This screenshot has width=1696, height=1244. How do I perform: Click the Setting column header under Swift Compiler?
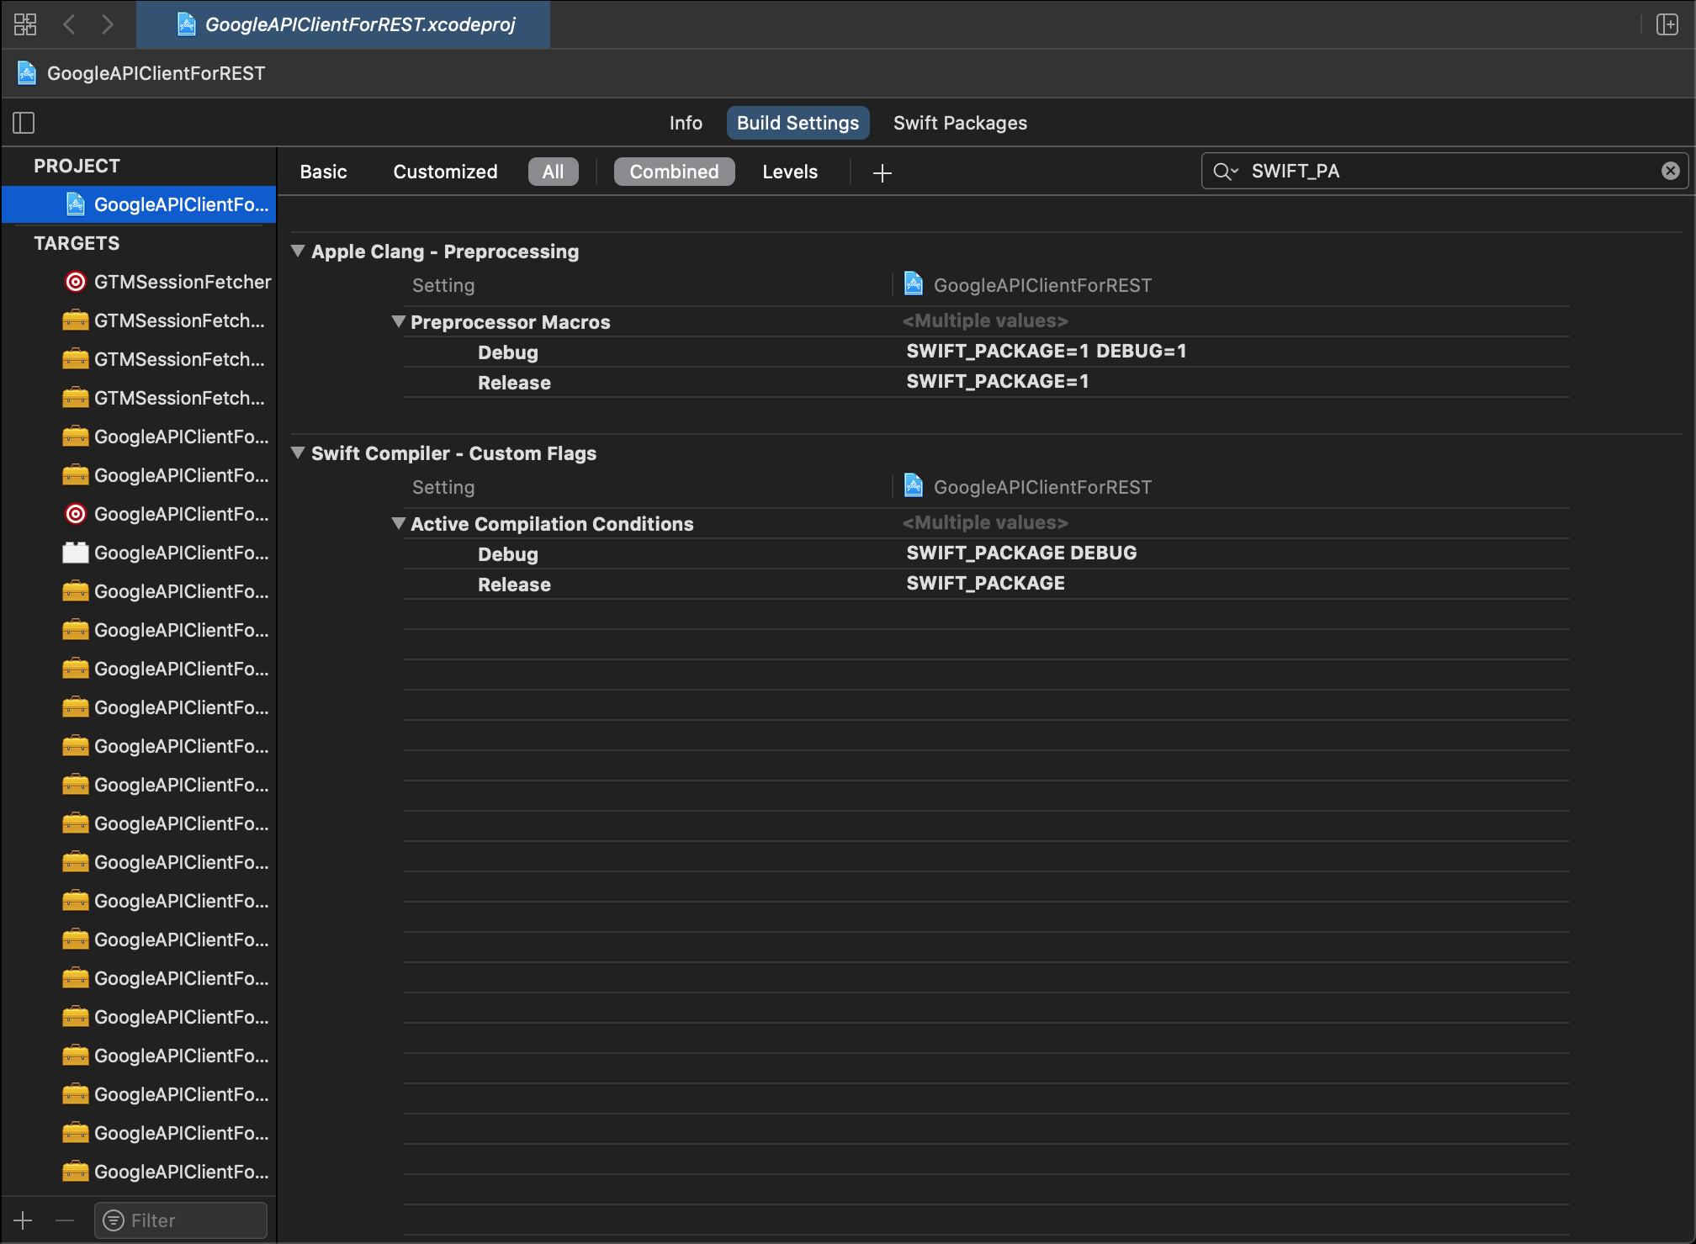point(443,487)
